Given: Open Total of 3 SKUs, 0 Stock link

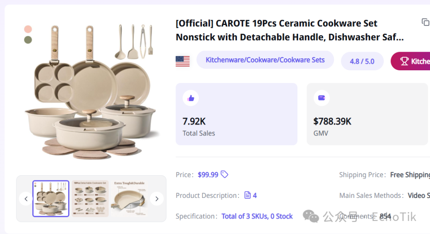Looking at the screenshot, I should point(257,216).
